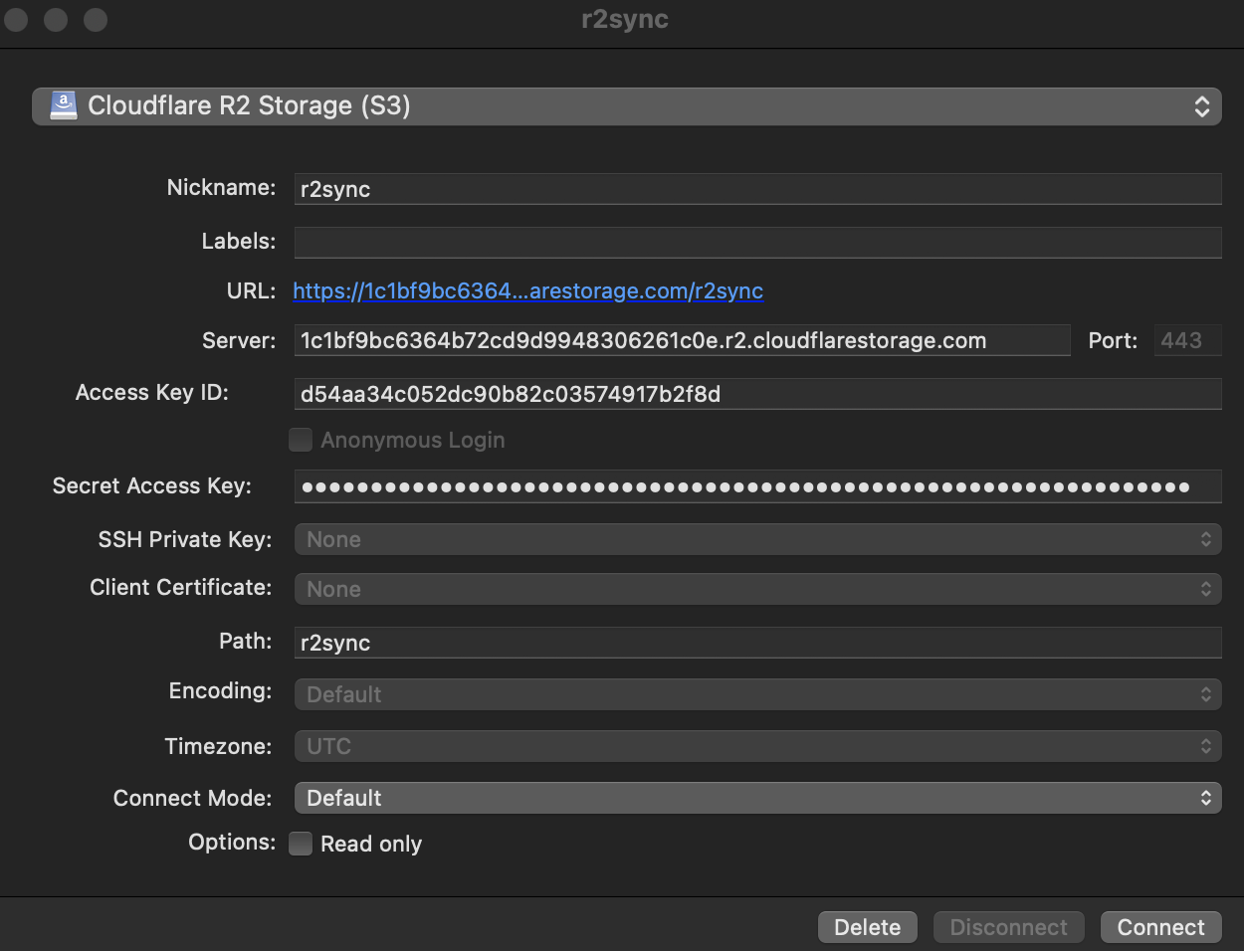Click the Disconnect button
Screen dimensions: 1244x951
pos(1008,927)
